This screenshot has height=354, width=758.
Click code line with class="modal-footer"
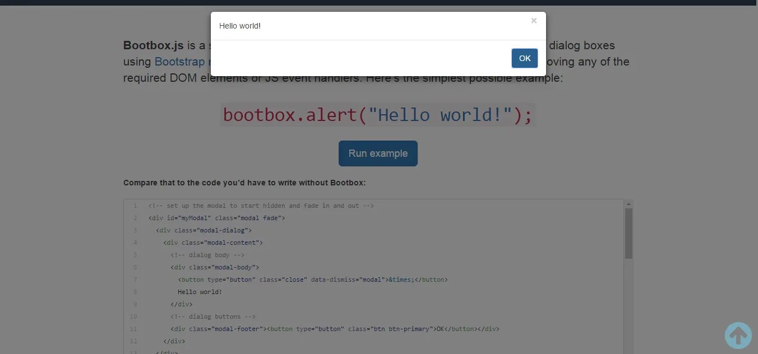335,329
